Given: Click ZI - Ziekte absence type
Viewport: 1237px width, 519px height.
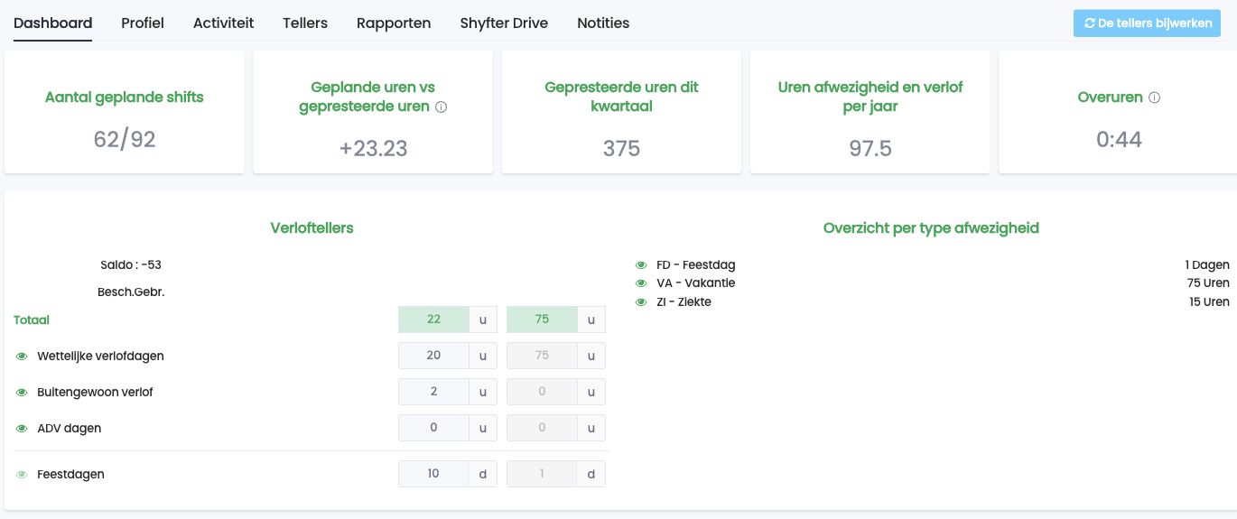Looking at the screenshot, I should (x=684, y=302).
